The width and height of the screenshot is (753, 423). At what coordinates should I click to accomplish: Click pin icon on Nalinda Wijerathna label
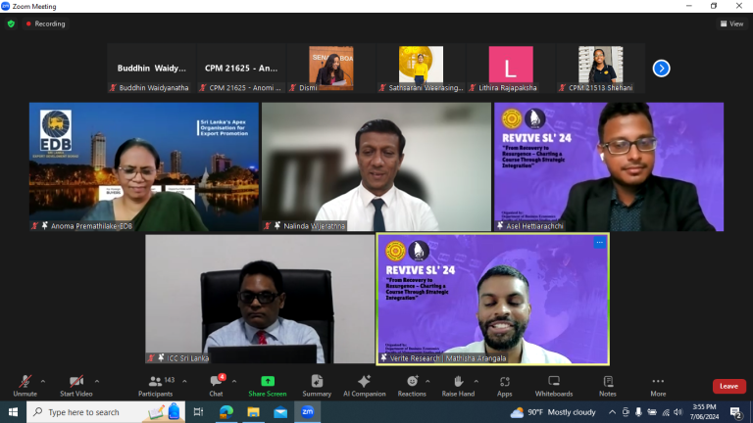tap(277, 225)
